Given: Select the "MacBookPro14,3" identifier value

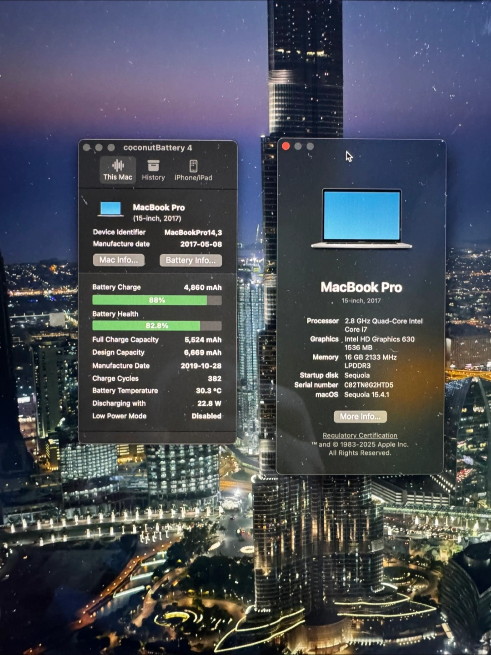Looking at the screenshot, I should coord(193,232).
